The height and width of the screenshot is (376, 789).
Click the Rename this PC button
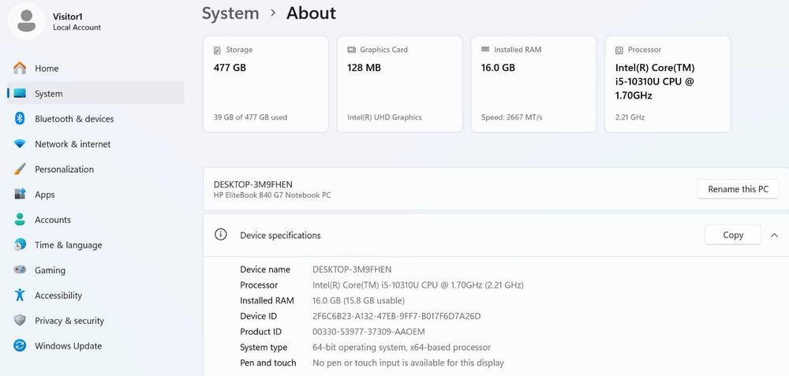tap(738, 189)
